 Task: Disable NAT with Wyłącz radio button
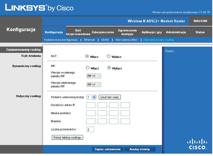point(108,56)
